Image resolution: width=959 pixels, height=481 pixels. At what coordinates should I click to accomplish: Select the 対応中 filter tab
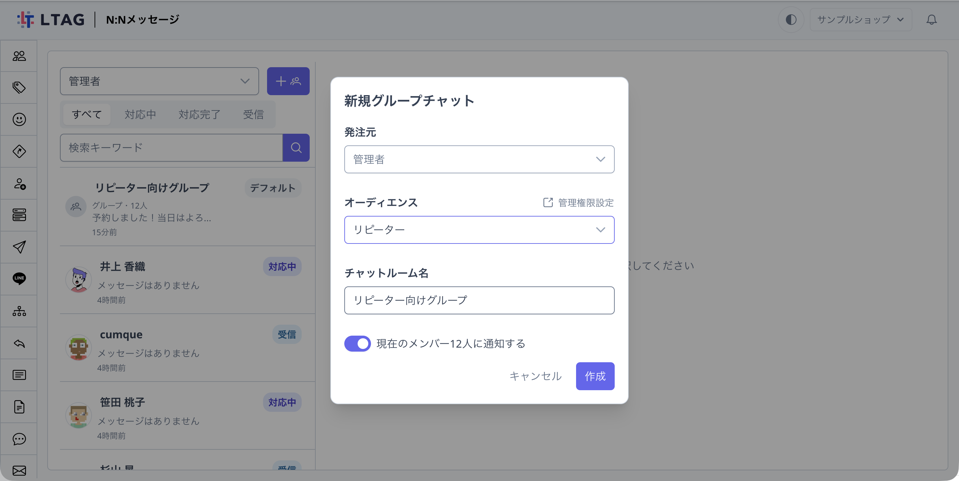(x=140, y=114)
